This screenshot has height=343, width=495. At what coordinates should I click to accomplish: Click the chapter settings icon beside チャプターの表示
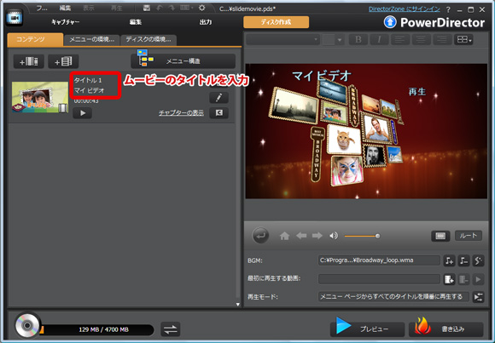pyautogui.click(x=218, y=112)
